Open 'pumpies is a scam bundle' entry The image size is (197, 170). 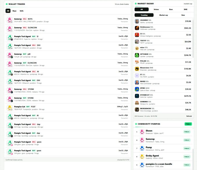pyautogui.click(x=163, y=165)
